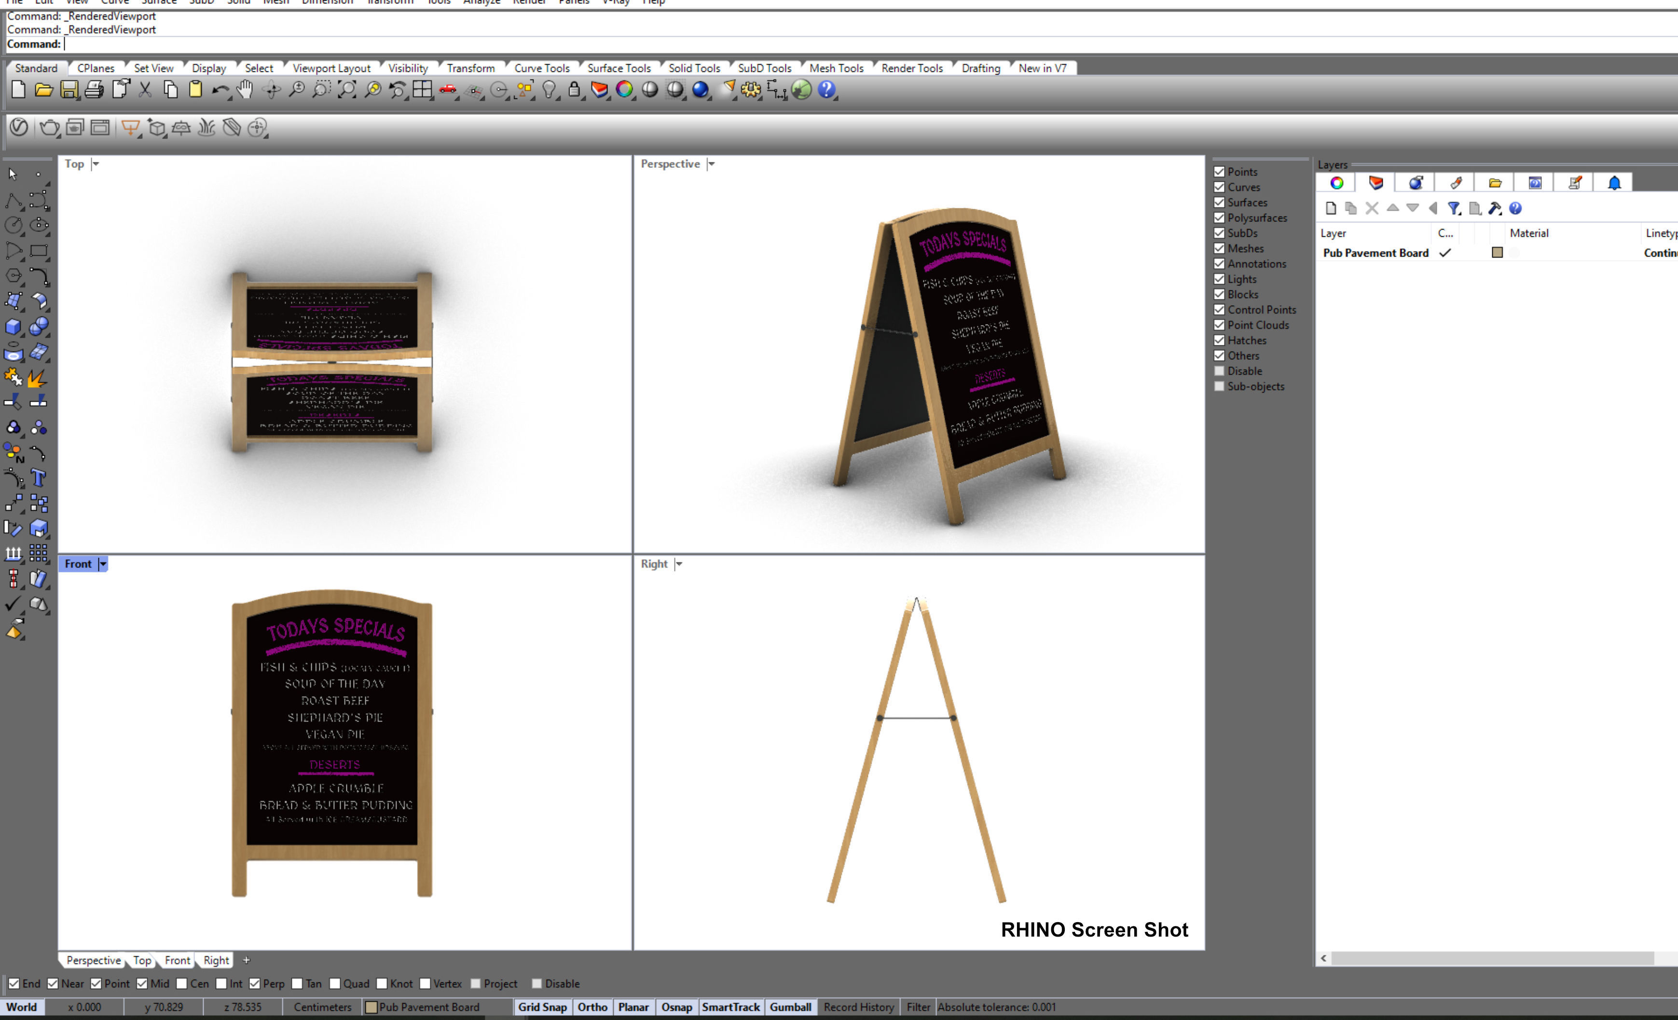Toggle the Sub-objects selection filter
The image size is (1678, 1020).
(1220, 386)
